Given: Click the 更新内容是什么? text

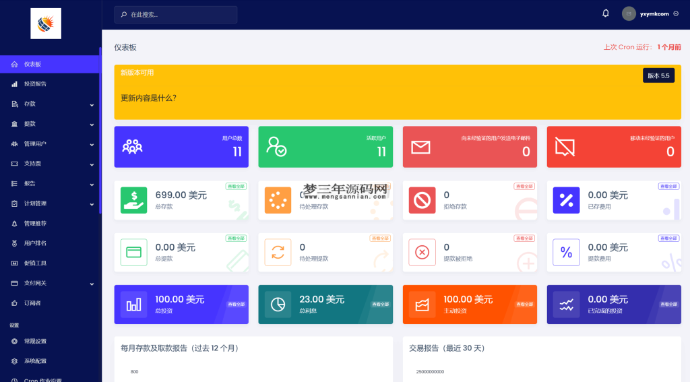Looking at the screenshot, I should click(148, 98).
